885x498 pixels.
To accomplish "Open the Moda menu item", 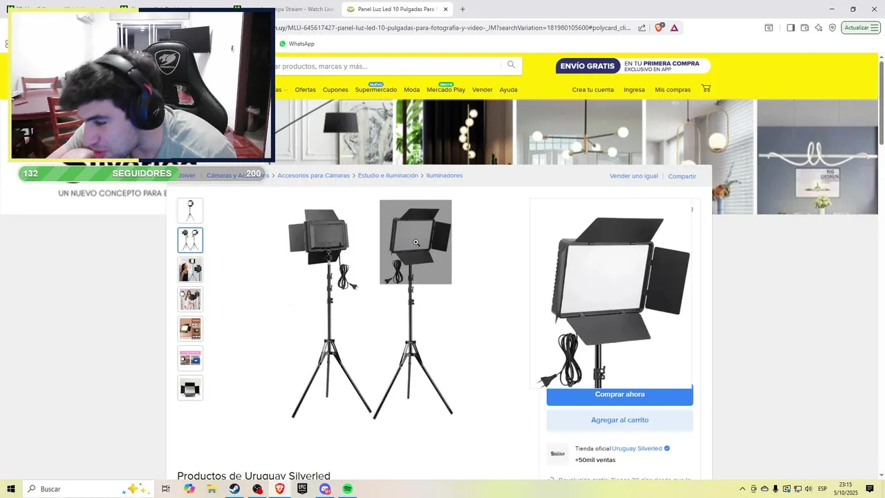I will pyautogui.click(x=412, y=90).
